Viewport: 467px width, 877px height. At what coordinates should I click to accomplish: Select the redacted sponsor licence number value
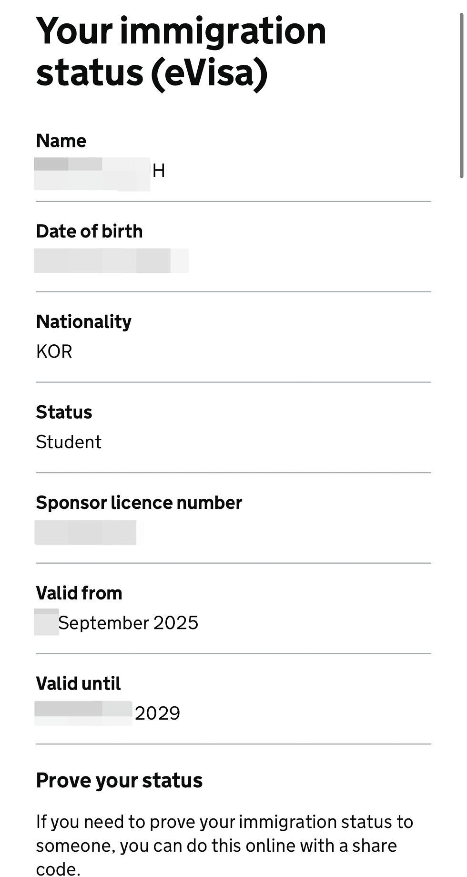[86, 533]
